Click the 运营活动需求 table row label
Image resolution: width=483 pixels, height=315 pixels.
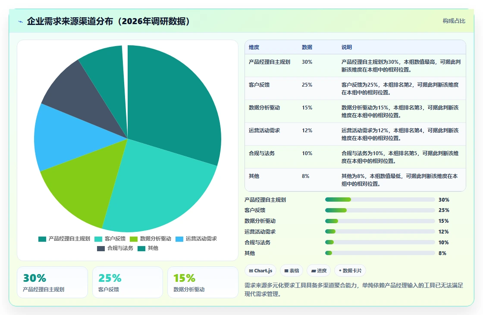point(264,131)
